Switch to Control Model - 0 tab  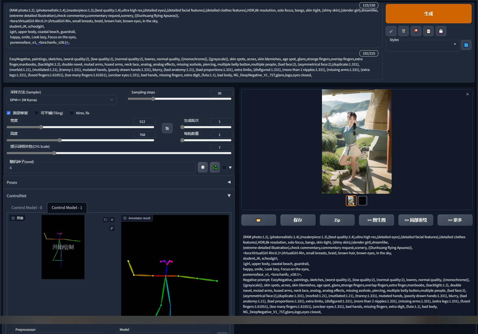pyautogui.click(x=27, y=208)
